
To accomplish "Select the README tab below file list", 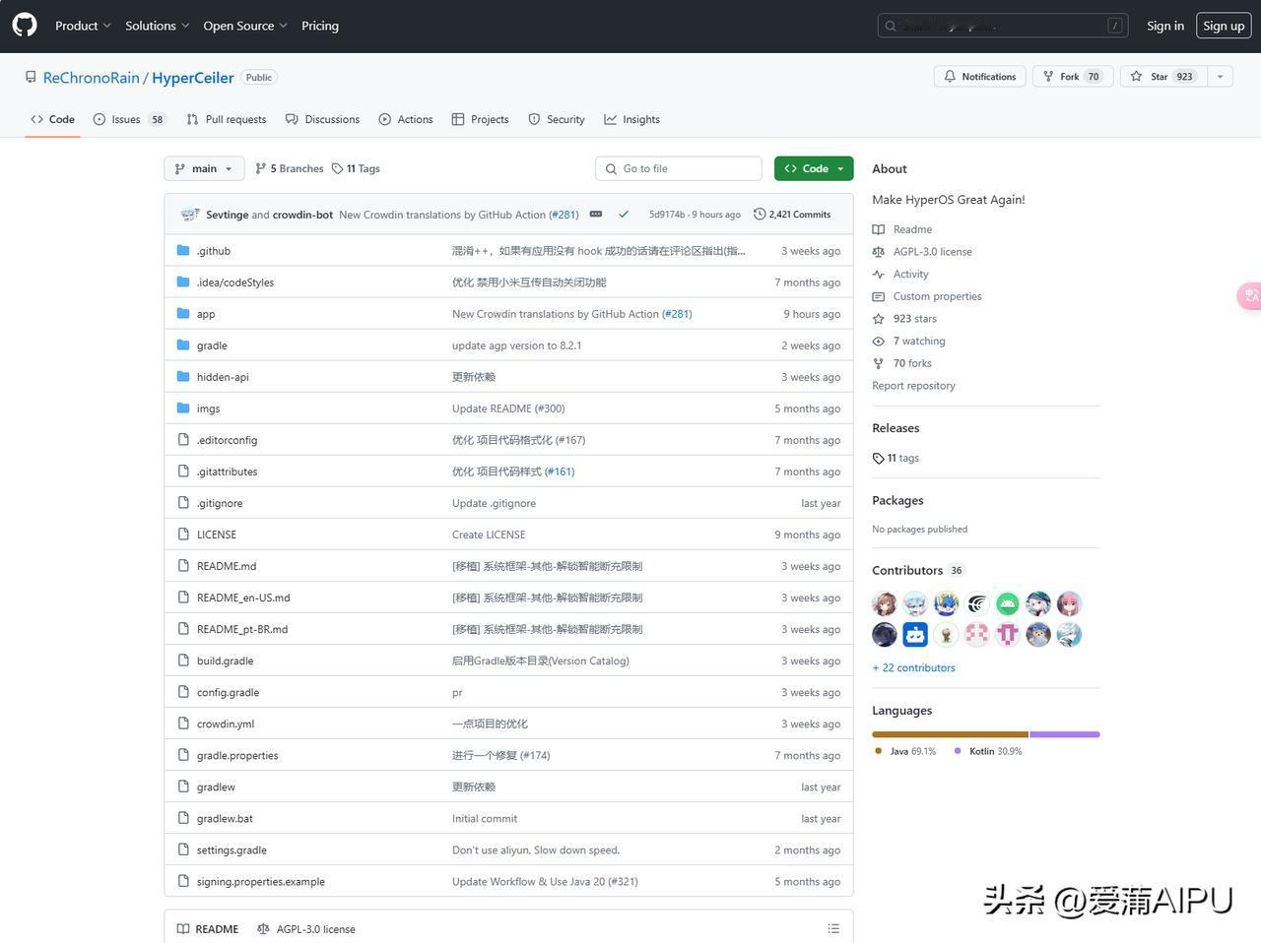I will (x=208, y=928).
